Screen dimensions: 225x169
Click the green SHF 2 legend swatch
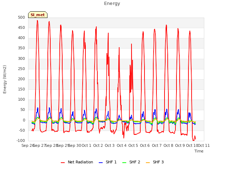[x=124, y=163]
